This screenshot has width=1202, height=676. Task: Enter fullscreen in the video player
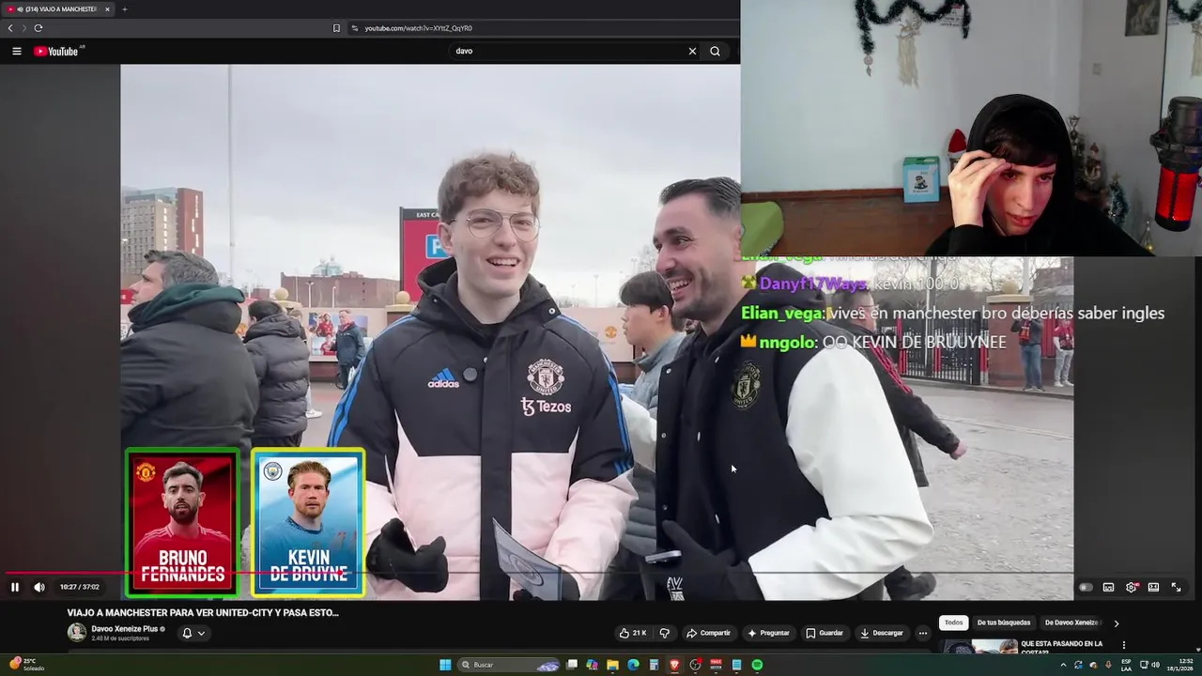tap(1176, 587)
